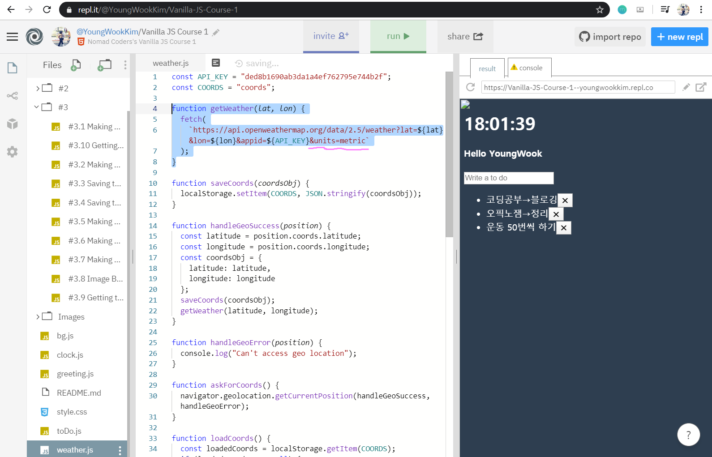The width and height of the screenshot is (712, 457).
Task: Open file '#3.7 Making ...'
Action: (x=86, y=260)
